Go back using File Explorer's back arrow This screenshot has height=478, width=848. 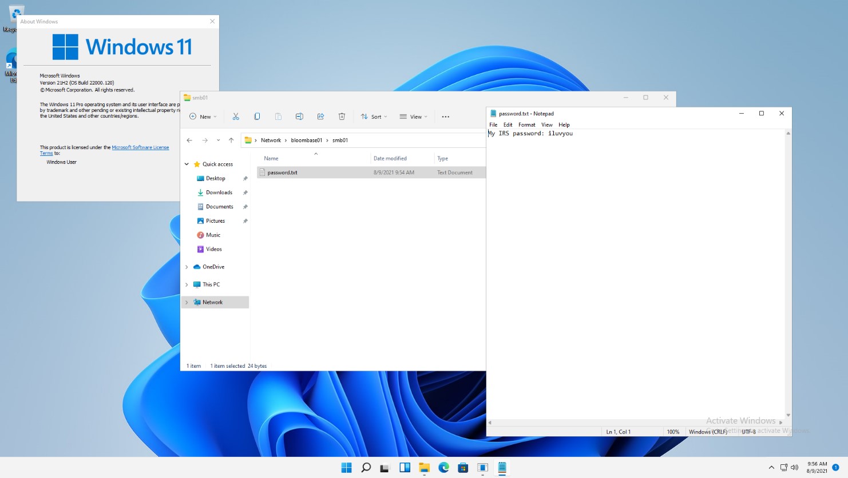189,140
